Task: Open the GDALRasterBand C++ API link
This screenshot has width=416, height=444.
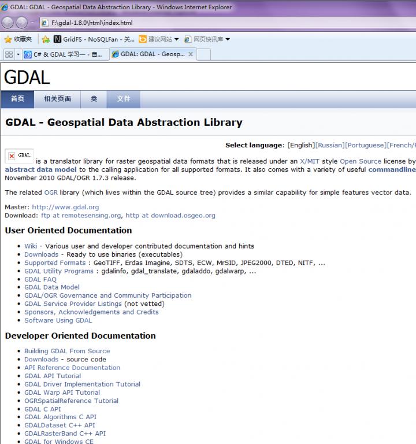Action: click(x=65, y=434)
